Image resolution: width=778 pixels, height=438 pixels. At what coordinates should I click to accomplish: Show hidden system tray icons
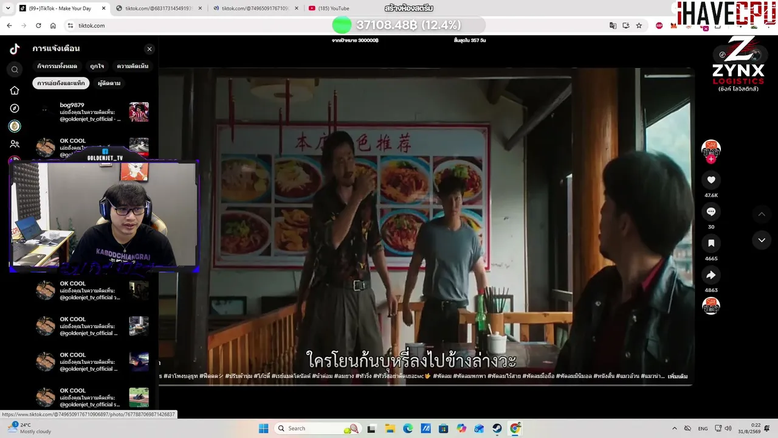[x=674, y=428]
